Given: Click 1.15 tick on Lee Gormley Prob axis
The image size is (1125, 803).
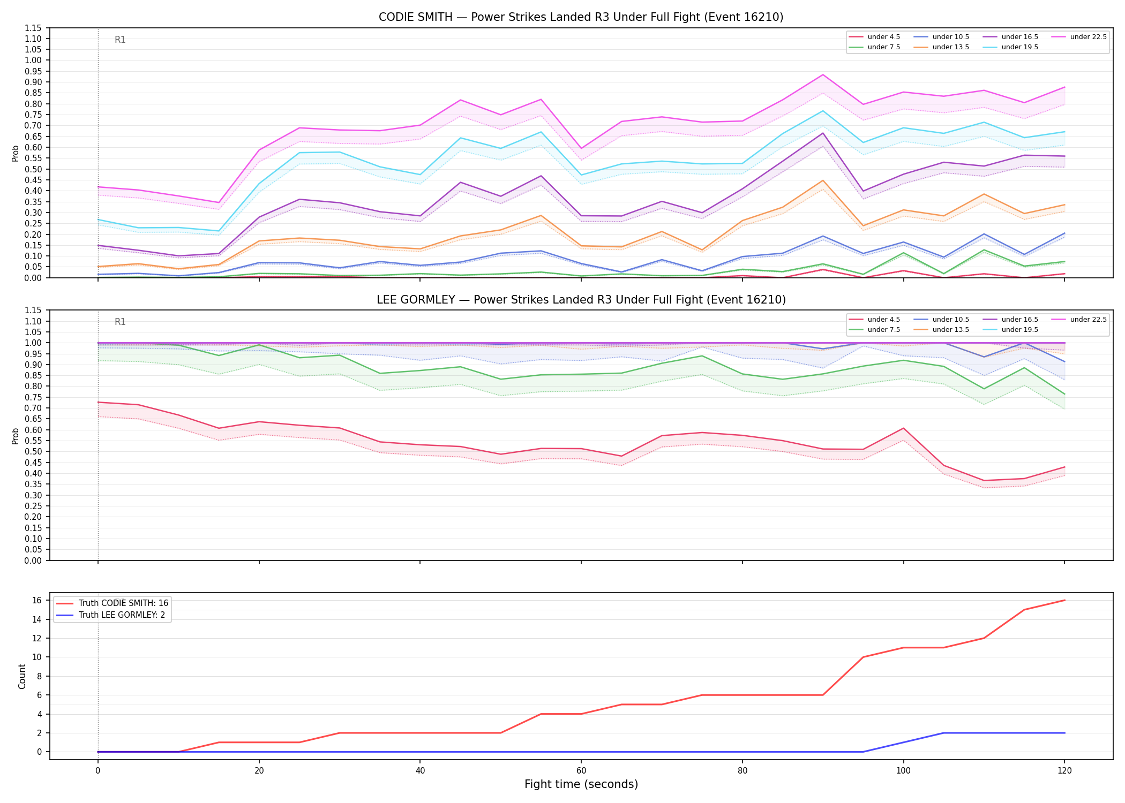Looking at the screenshot, I should [x=33, y=310].
